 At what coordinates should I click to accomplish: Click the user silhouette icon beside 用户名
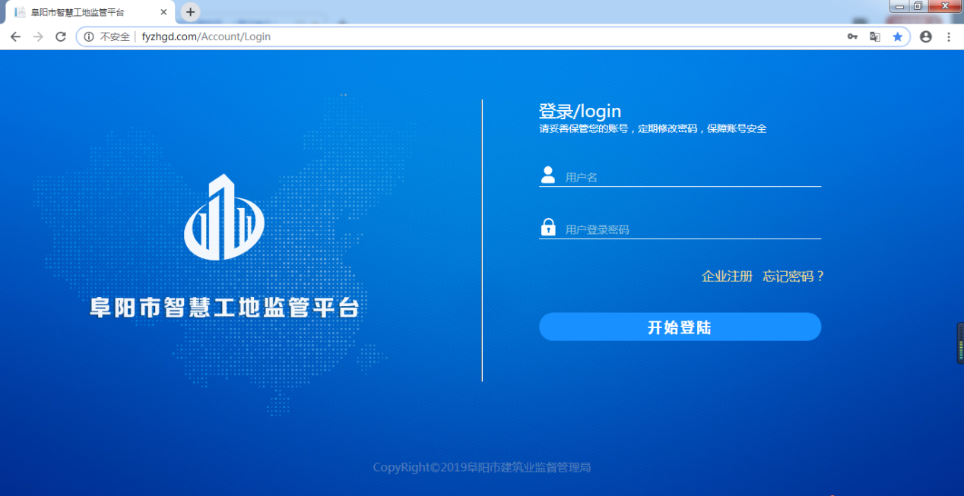(x=547, y=175)
